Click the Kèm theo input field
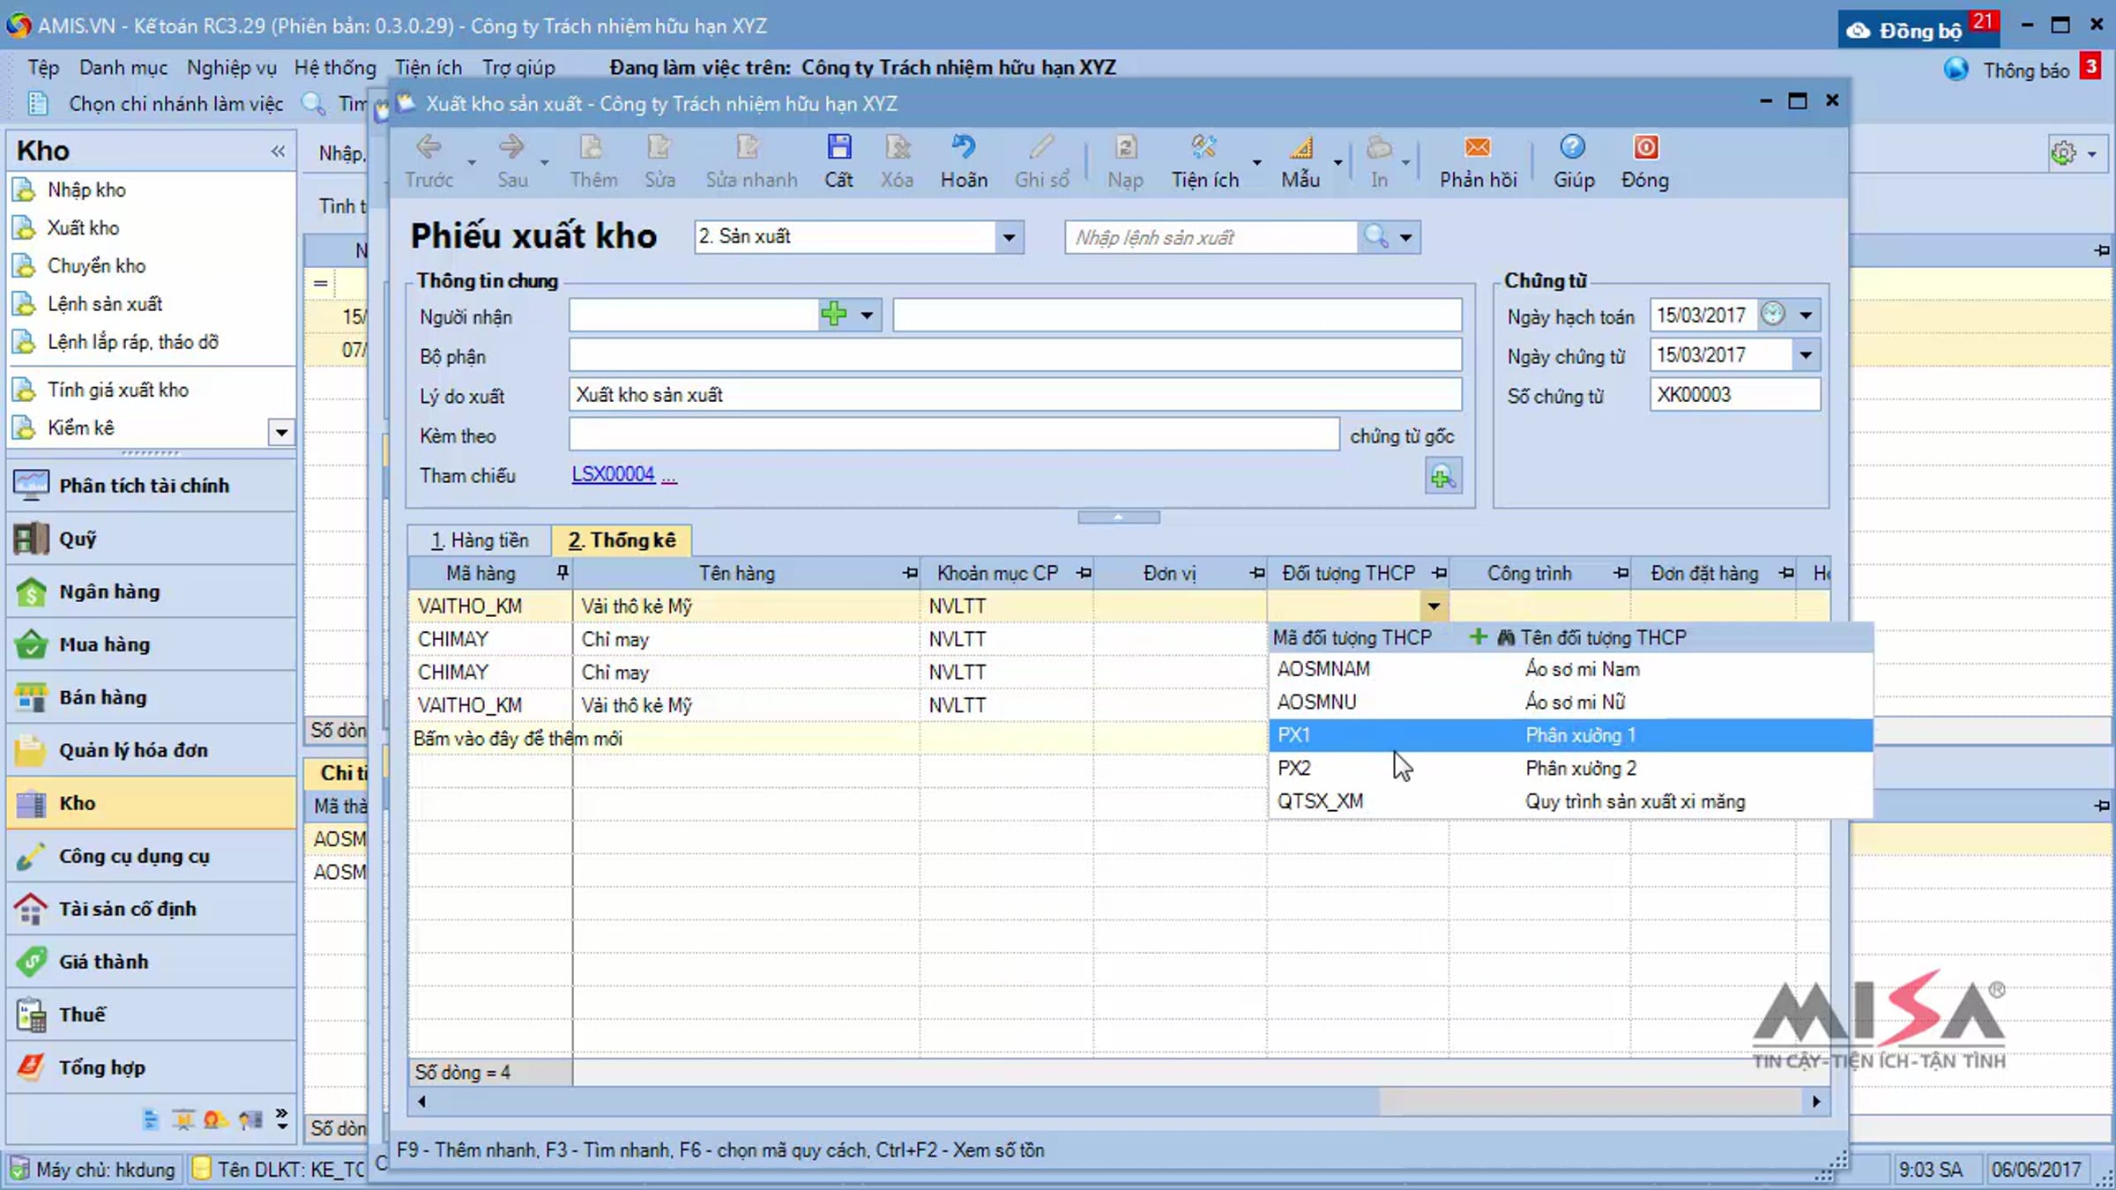The image size is (2116, 1190). point(954,435)
